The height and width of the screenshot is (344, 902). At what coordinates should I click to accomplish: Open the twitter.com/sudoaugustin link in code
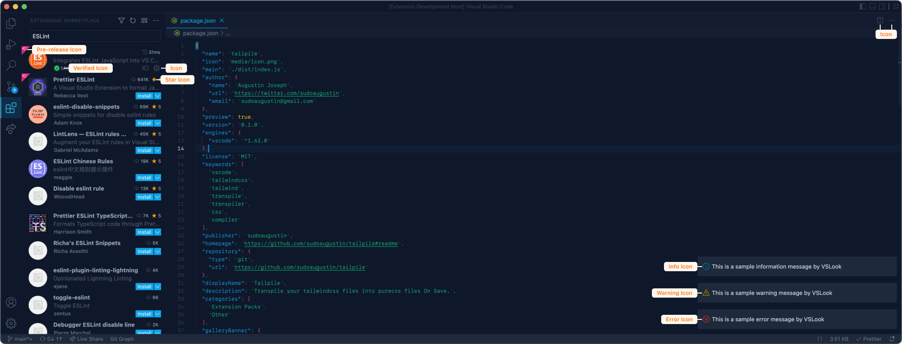pos(287,93)
